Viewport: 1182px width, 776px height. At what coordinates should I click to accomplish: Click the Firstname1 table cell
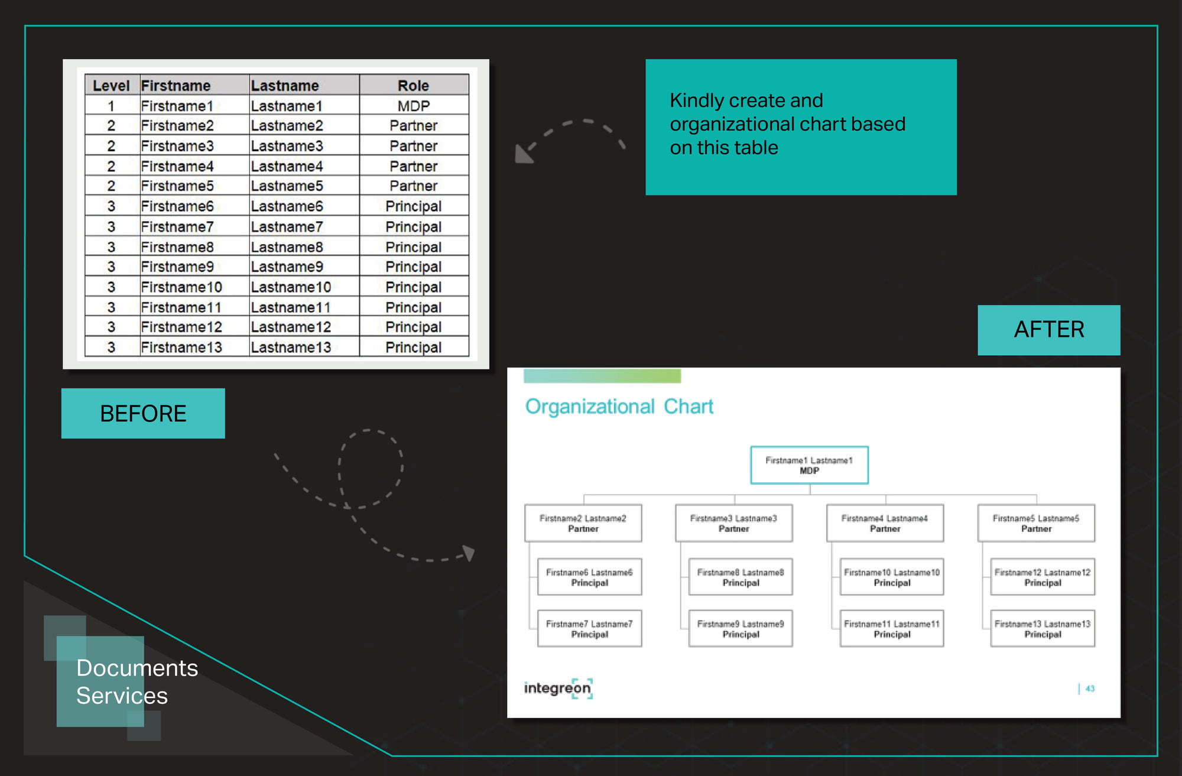(194, 105)
